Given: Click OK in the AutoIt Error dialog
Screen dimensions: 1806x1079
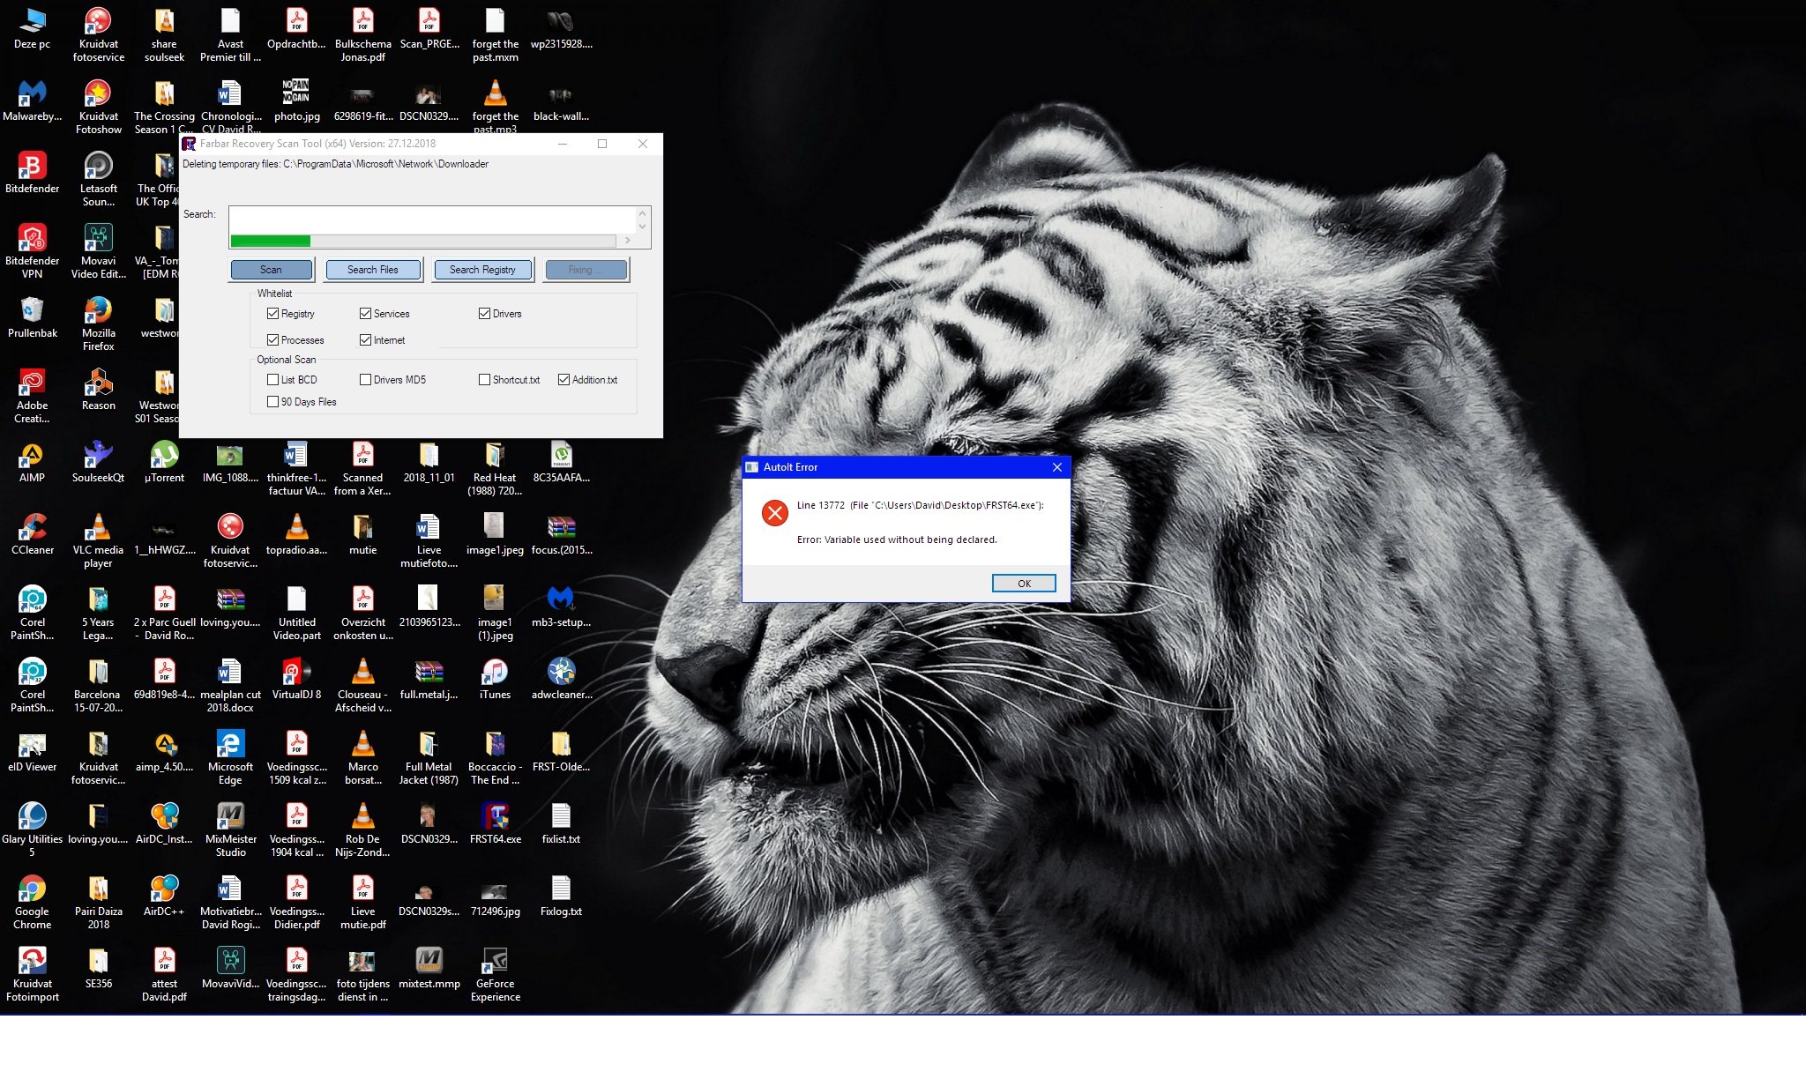Looking at the screenshot, I should pyautogui.click(x=1024, y=584).
